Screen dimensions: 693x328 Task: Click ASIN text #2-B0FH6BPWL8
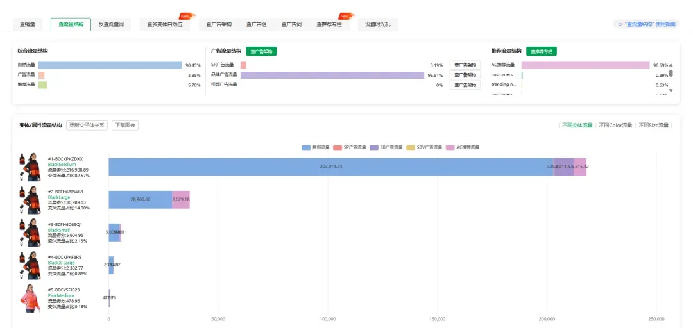click(x=65, y=192)
